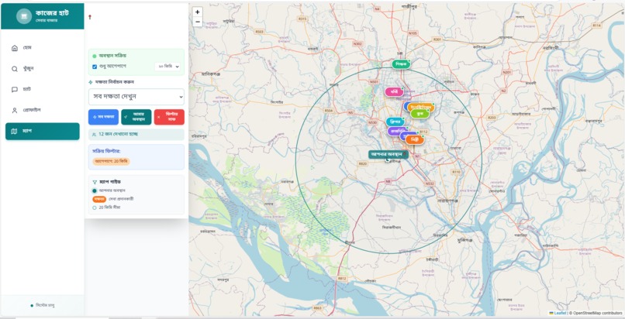Click the R503 road label on map
The image size is (625, 319).
click(260, 32)
